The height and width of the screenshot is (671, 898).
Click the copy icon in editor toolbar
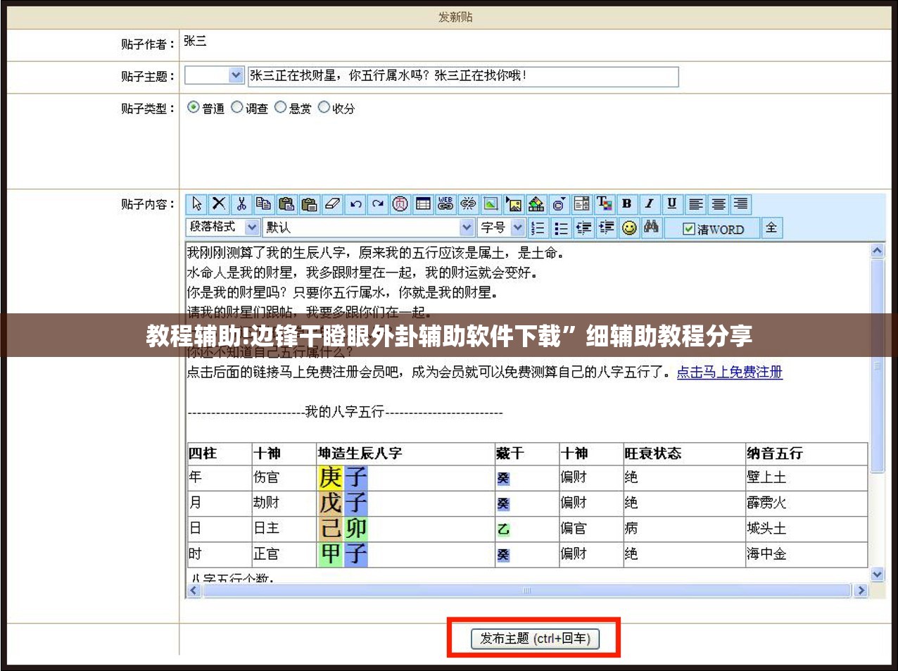coord(264,204)
